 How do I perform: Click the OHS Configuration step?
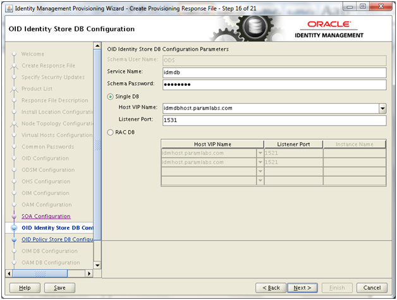[46, 182]
